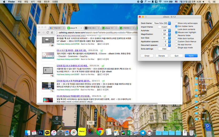Open Finder from the dock
Image resolution: width=219 pixels, height=137 pixels.
tap(27, 133)
